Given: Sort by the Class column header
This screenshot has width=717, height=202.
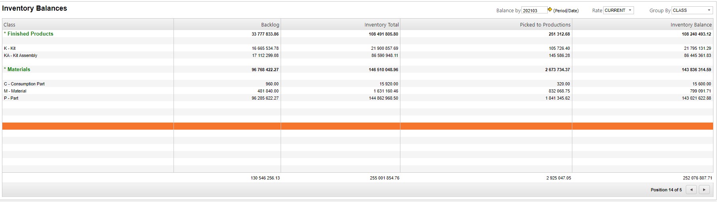Looking at the screenshot, I should (x=9, y=25).
